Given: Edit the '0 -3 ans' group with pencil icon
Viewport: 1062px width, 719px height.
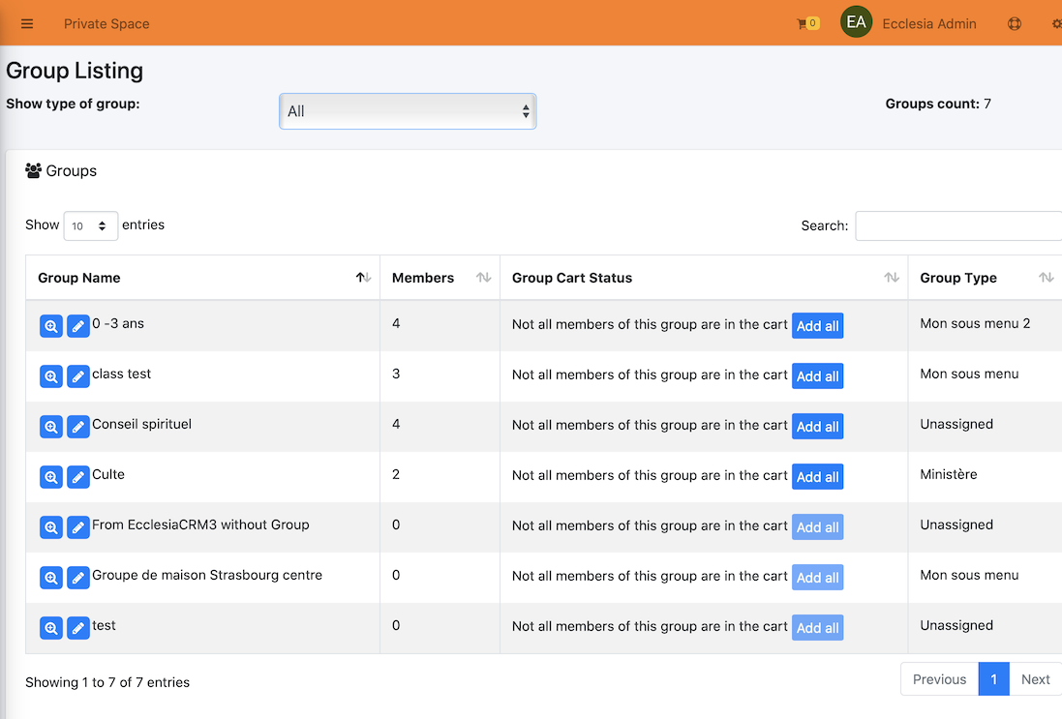Looking at the screenshot, I should click(78, 326).
